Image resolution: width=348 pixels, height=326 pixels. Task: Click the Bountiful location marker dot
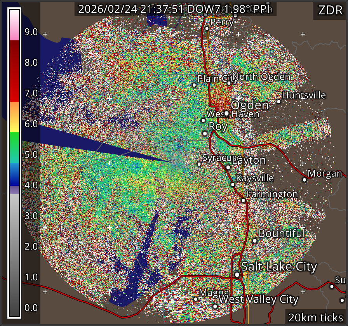255,241
